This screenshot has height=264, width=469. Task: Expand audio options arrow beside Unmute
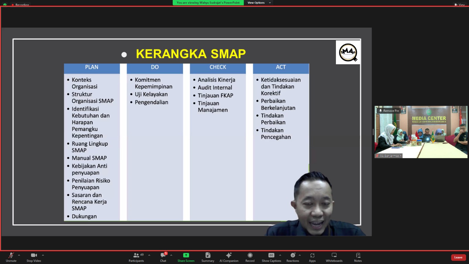19,255
